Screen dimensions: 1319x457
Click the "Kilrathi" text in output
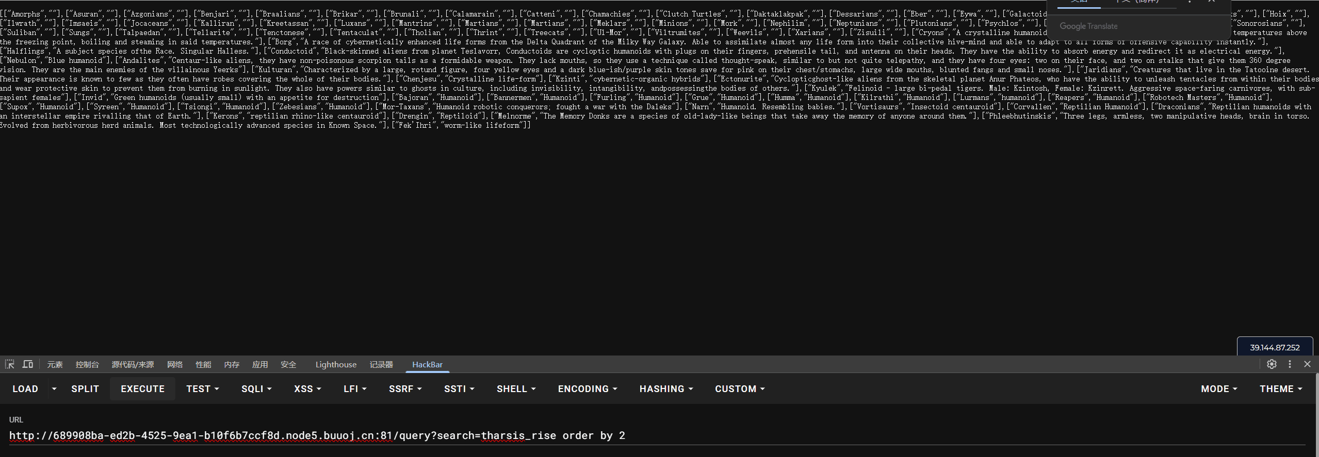click(x=875, y=97)
